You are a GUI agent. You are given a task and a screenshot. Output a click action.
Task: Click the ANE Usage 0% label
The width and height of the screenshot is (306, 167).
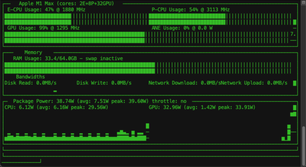[182, 28]
